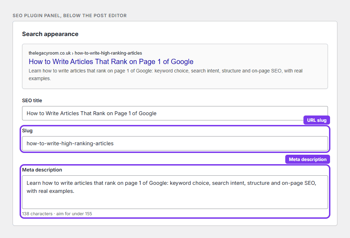Click the SEO title input field
Image resolution: width=350 pixels, height=238 pixels.
tap(175, 113)
